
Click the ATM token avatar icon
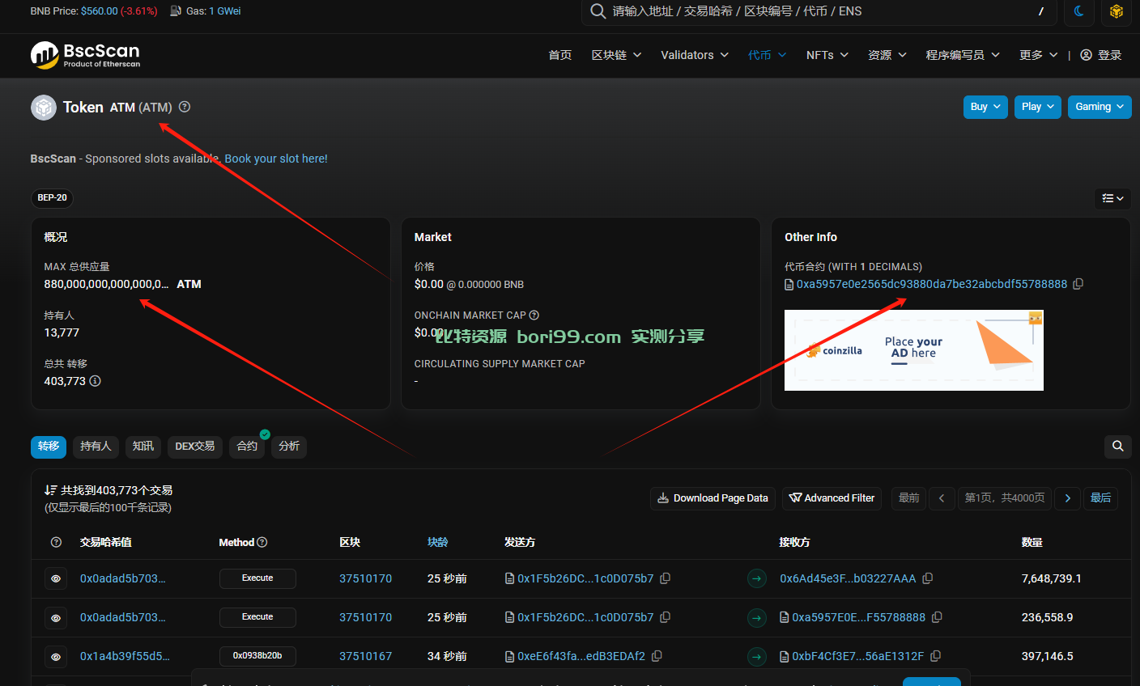(x=44, y=108)
